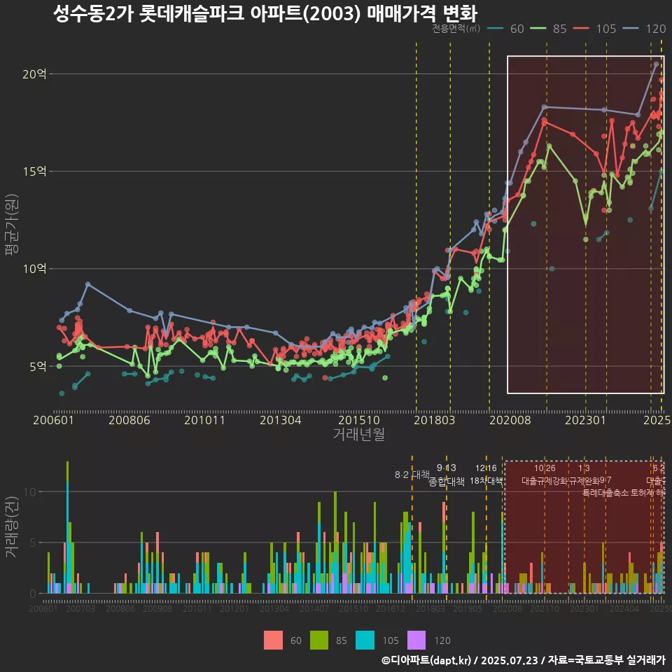Click the 10억 y-axis tick label

pos(35,269)
